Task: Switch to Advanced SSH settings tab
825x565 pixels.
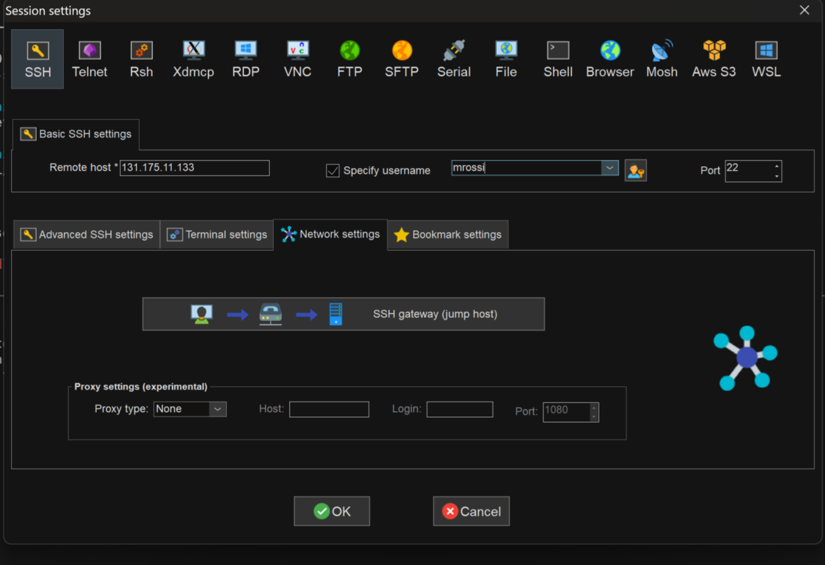Action: click(x=87, y=234)
